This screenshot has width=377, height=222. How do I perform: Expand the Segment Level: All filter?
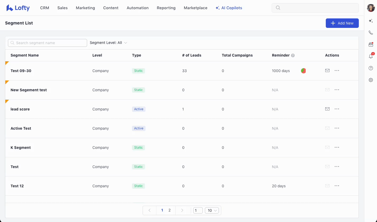tap(109, 43)
